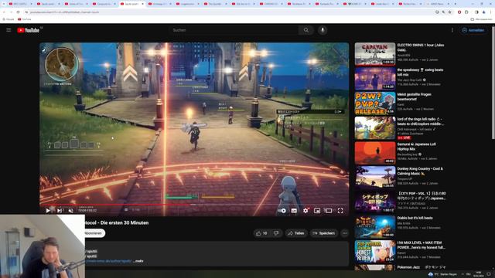
Task: Expand the description with ...mehr
Action: pyautogui.click(x=138, y=261)
